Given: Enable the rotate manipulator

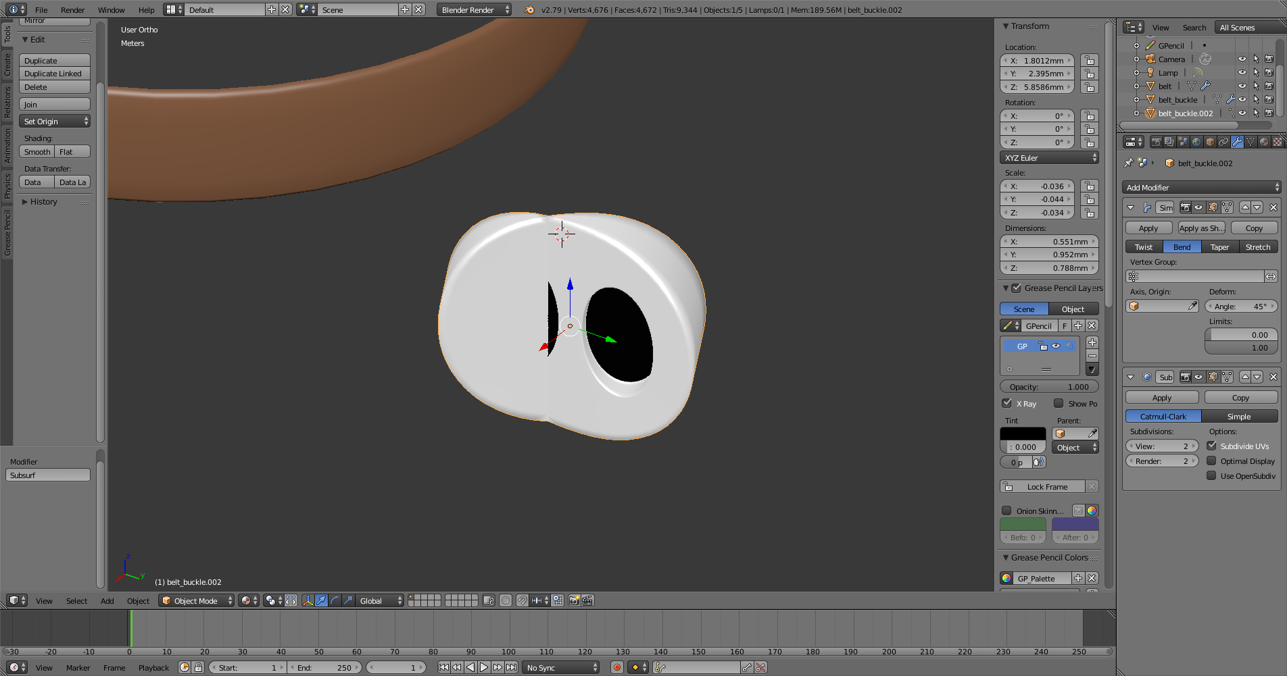Looking at the screenshot, I should (335, 600).
